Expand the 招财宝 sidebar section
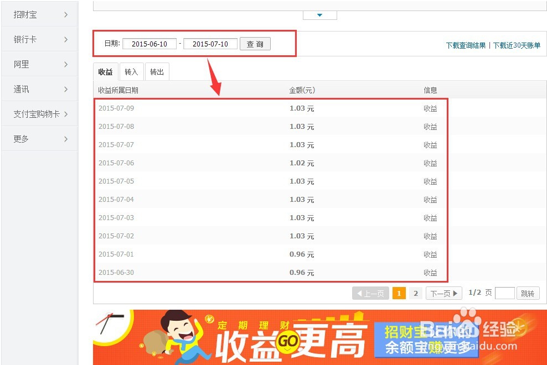Image resolution: width=547 pixels, height=365 pixels. pyautogui.click(x=39, y=14)
